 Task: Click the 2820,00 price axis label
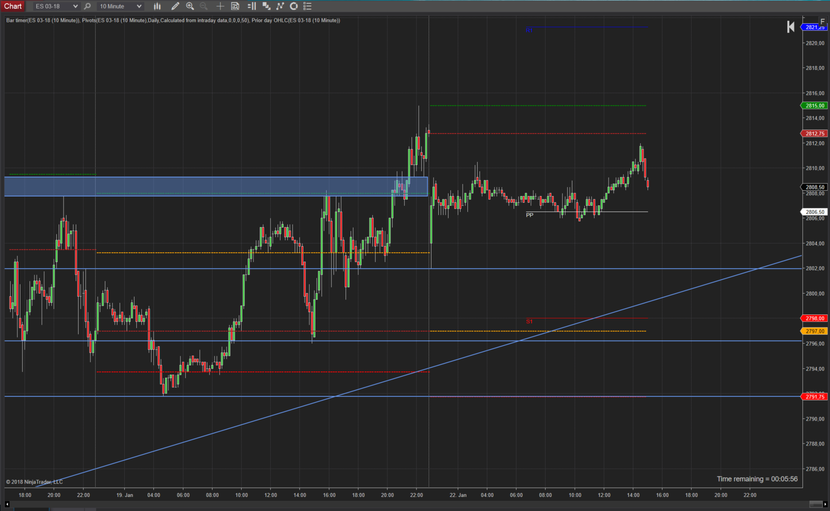815,43
